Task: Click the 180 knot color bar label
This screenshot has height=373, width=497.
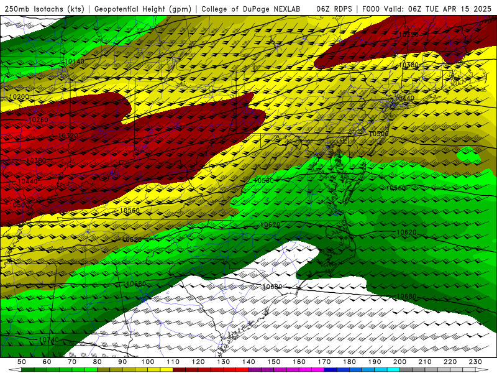Action: coord(349,362)
